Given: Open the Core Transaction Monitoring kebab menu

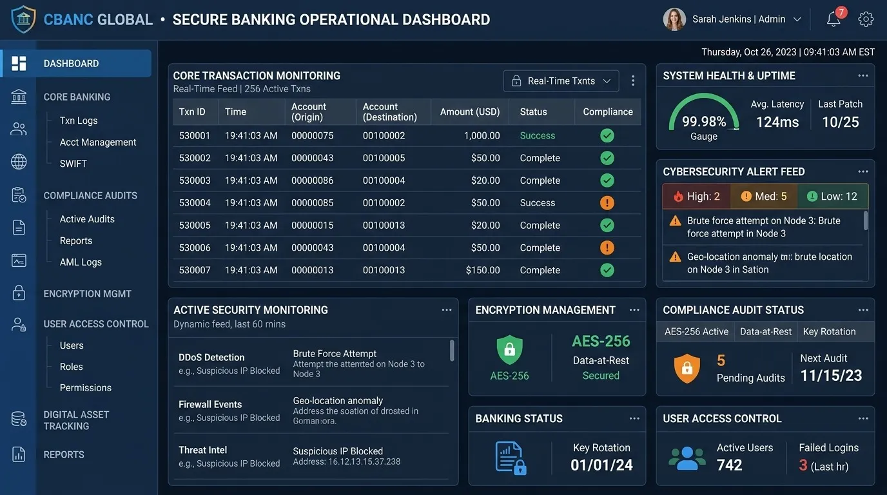Looking at the screenshot, I should point(633,81).
